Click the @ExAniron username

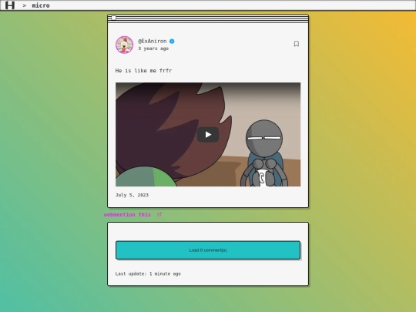pos(152,41)
